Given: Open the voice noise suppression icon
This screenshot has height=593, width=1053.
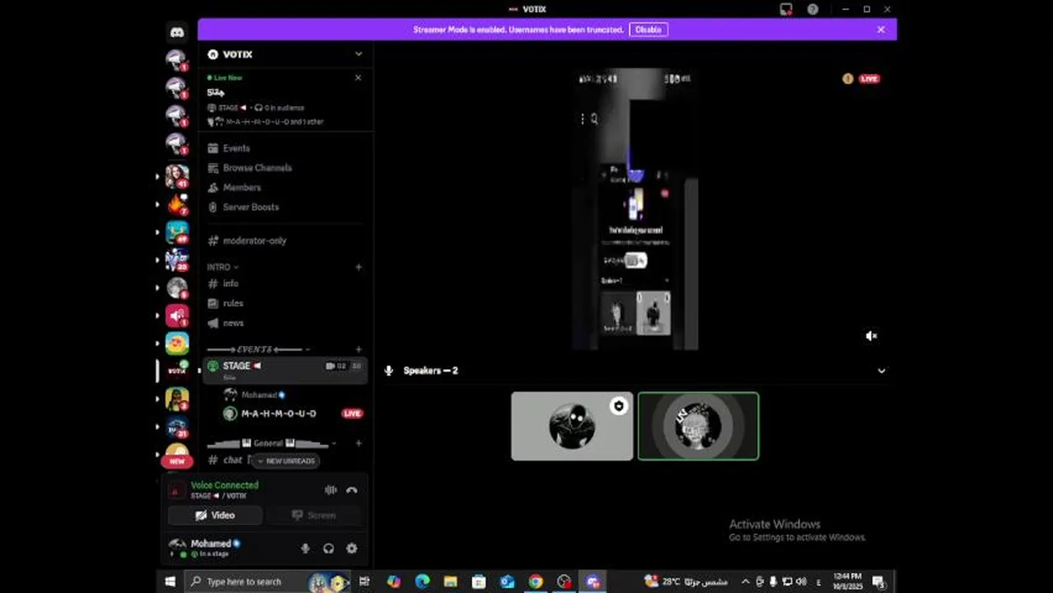Looking at the screenshot, I should [x=330, y=490].
